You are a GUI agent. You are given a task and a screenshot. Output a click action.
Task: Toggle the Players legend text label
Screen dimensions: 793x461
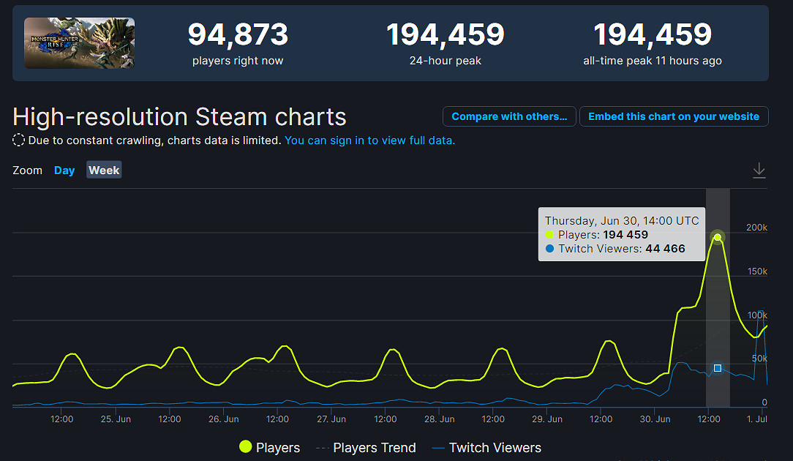[278, 448]
